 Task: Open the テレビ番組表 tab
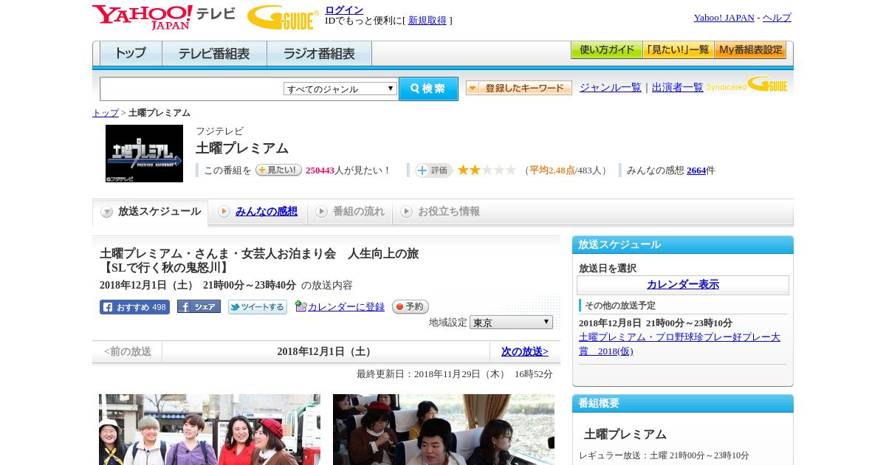tap(214, 54)
